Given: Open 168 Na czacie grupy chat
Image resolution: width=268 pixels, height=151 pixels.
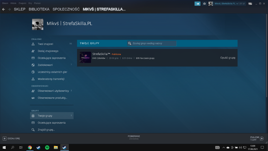Looking at the screenshot, I should tap(145, 58).
